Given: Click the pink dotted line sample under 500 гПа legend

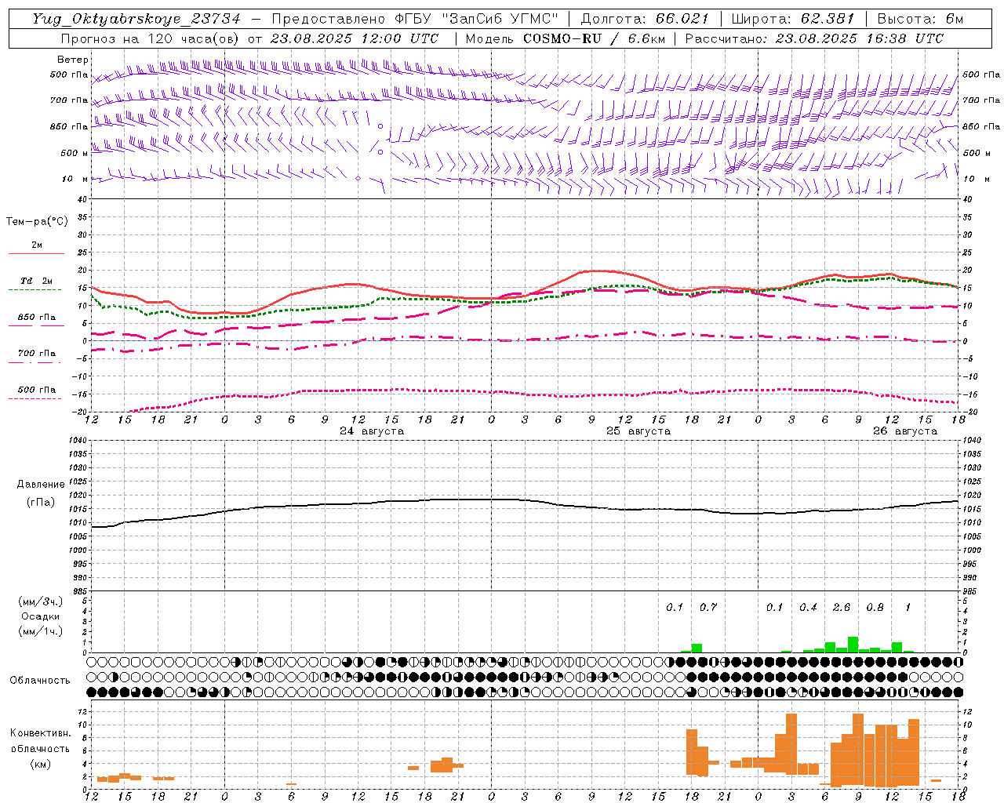Looking at the screenshot, I should click(x=35, y=398).
